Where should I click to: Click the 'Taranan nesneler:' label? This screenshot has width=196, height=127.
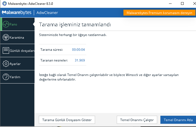(x=54, y=60)
